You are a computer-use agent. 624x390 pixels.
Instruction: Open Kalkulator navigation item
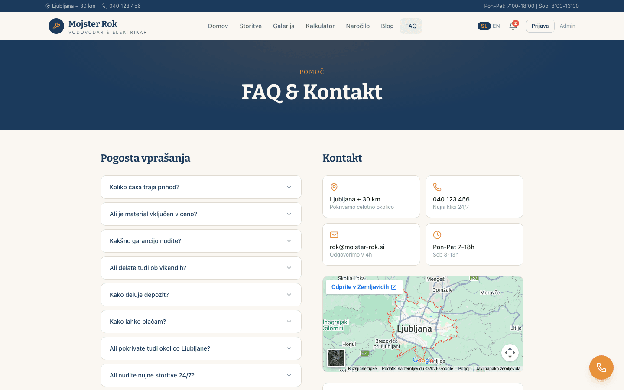pyautogui.click(x=320, y=26)
